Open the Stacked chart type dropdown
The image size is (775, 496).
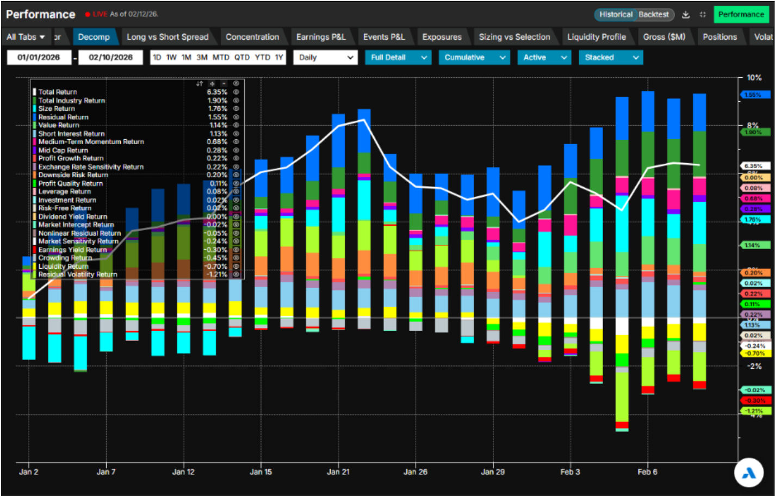[610, 58]
